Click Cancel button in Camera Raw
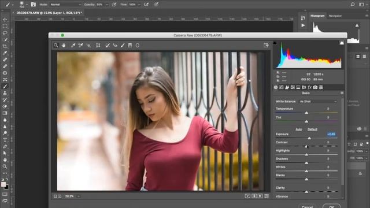Screen dimensions: 370x208 pos(307,206)
